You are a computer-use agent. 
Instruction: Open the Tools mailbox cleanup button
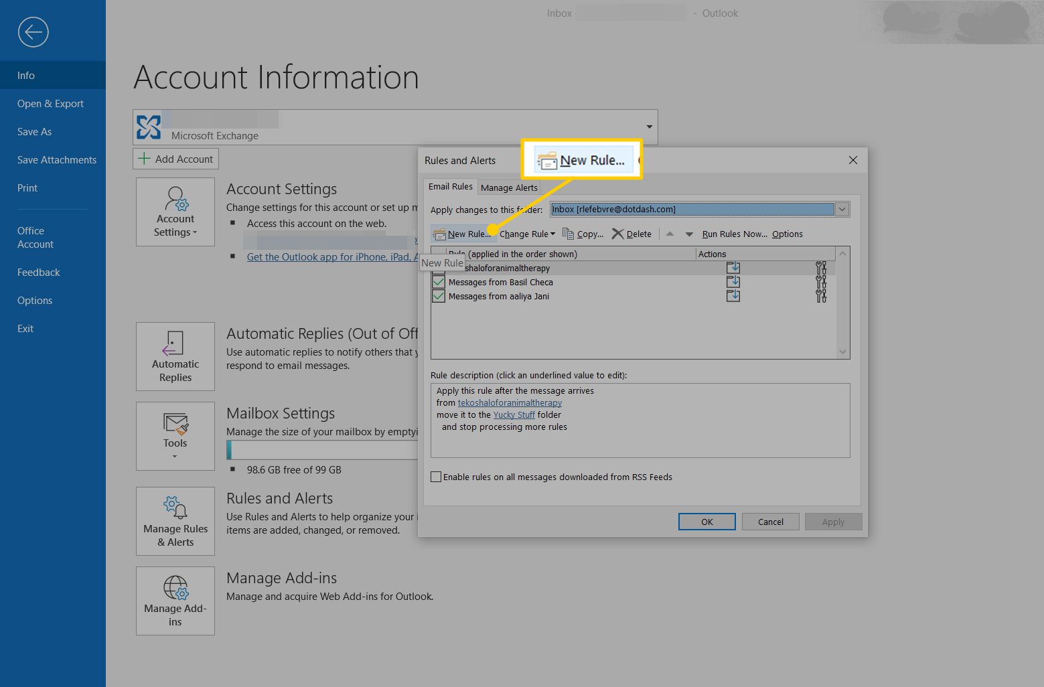[175, 436]
